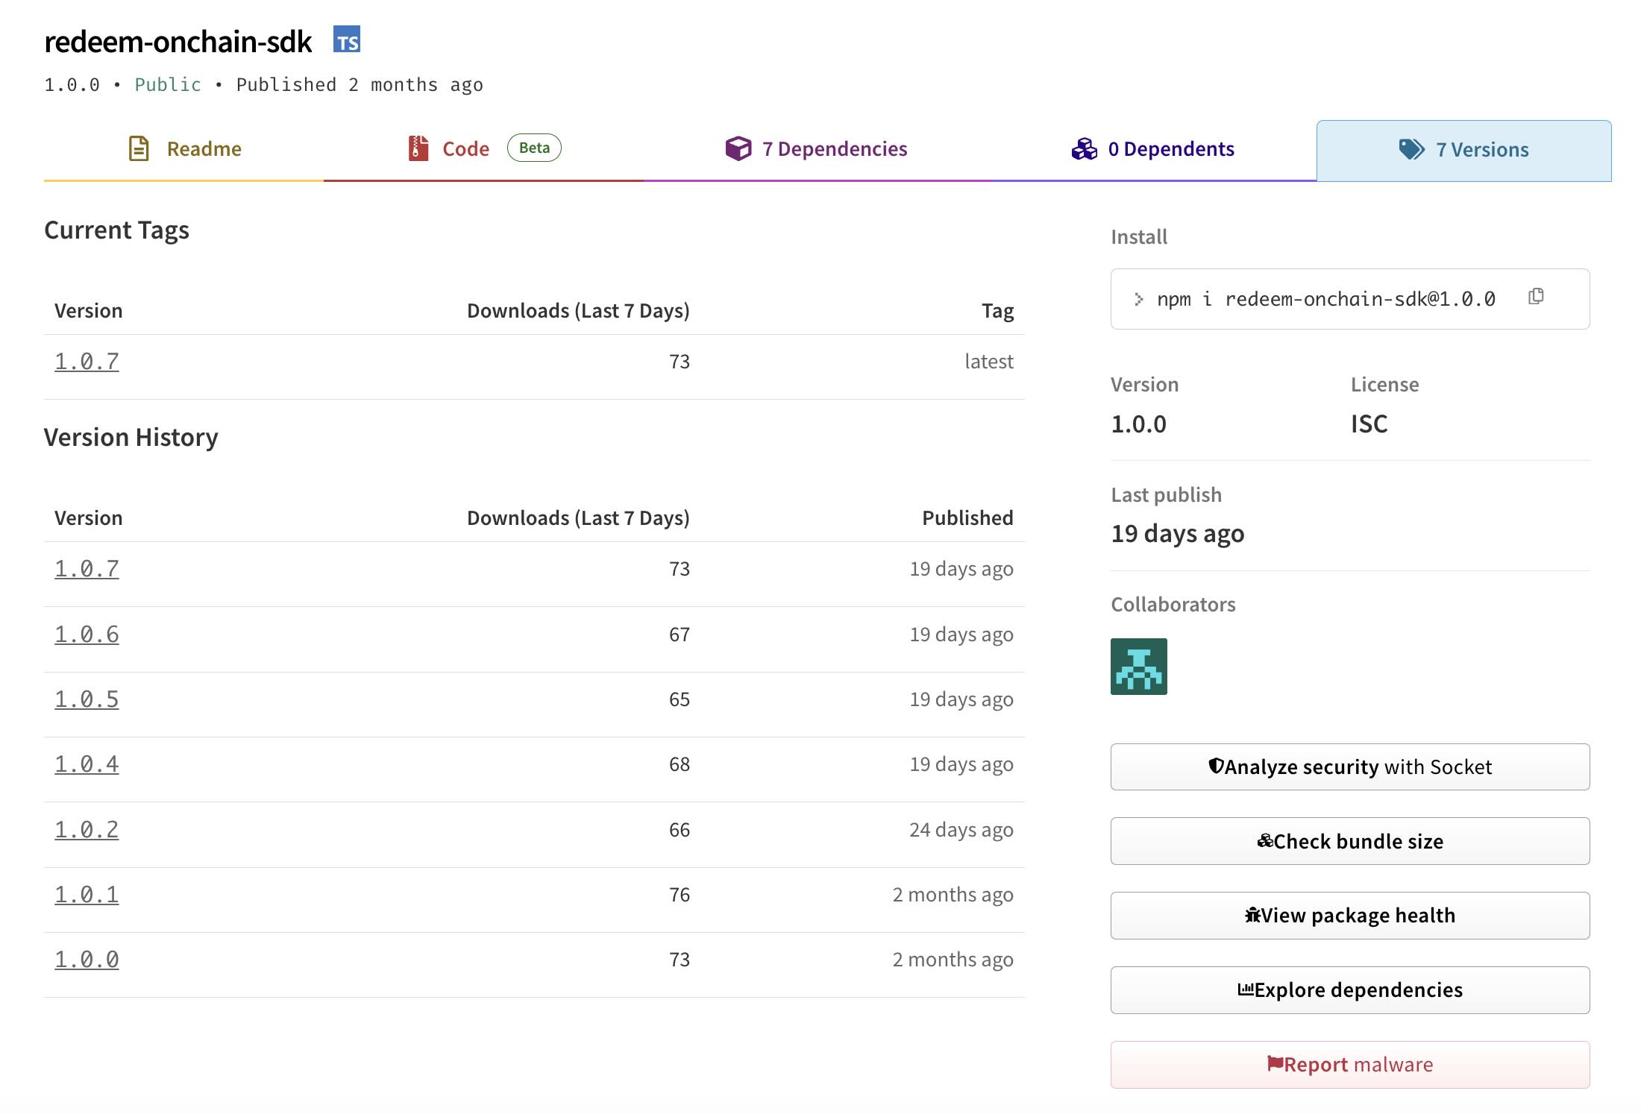
Task: Click '19 days ago' under Last publish
Action: pyautogui.click(x=1178, y=534)
